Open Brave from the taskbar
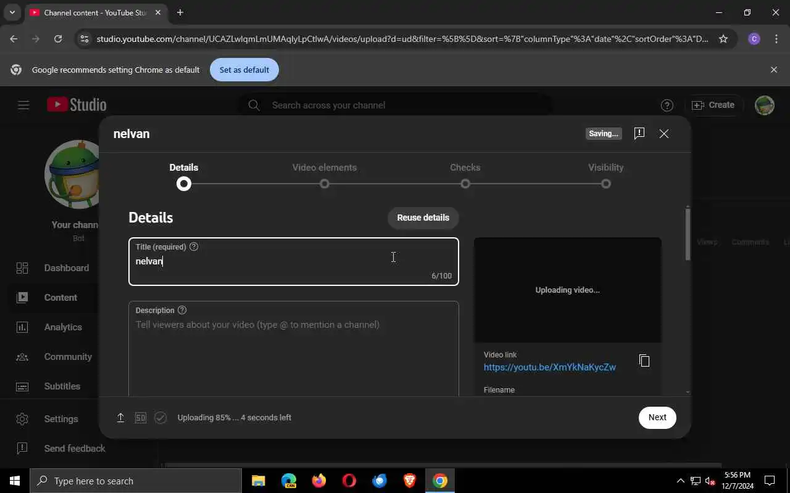This screenshot has height=493, width=790. click(410, 481)
